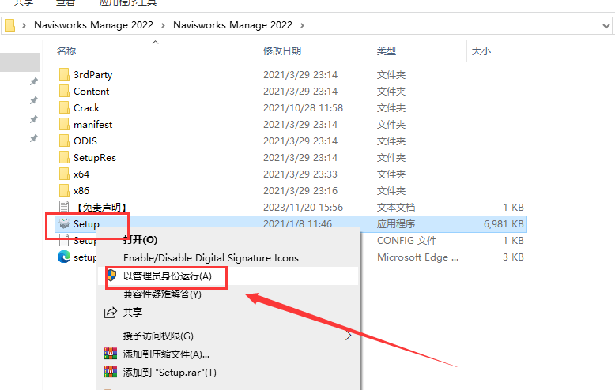Select the Crack folder name

click(87, 107)
